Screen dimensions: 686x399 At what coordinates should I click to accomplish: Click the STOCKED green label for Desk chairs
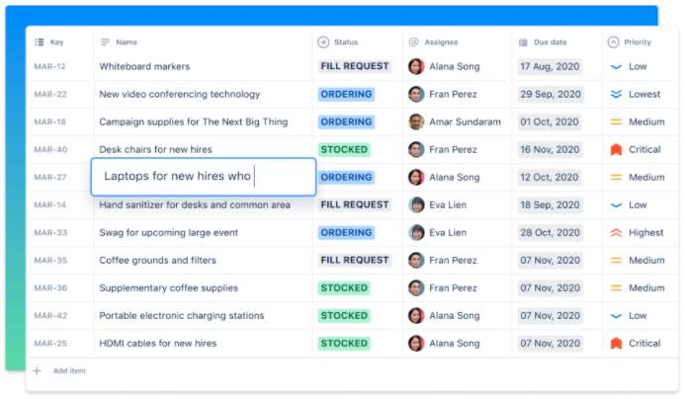[x=344, y=150]
